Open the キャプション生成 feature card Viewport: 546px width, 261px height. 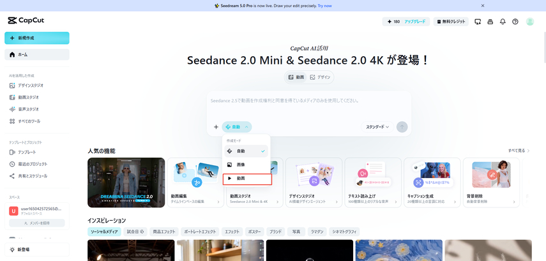[432, 183]
